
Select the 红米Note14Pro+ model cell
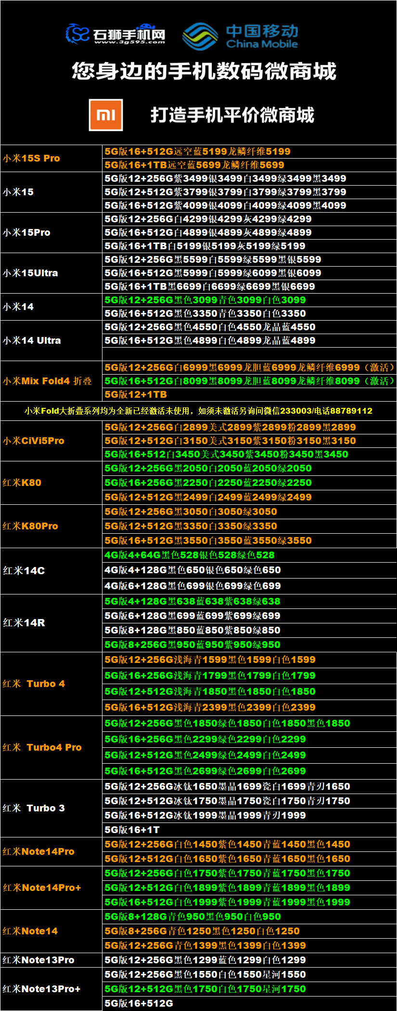51,888
